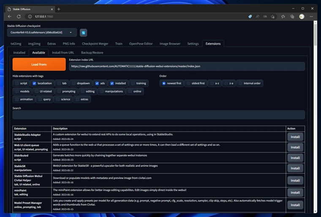Uncheck the localization tag checkbox
321x217 pixels.
(x=34, y=83)
